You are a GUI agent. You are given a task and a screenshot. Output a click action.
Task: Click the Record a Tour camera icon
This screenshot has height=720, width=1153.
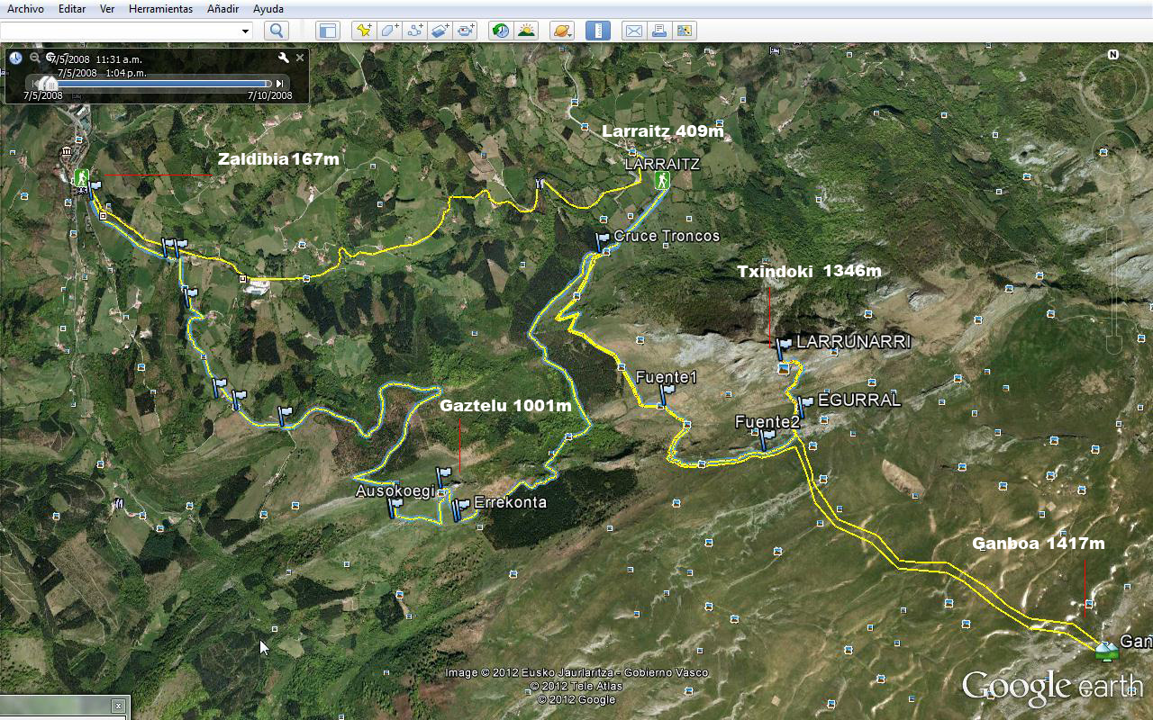pyautogui.click(x=465, y=31)
